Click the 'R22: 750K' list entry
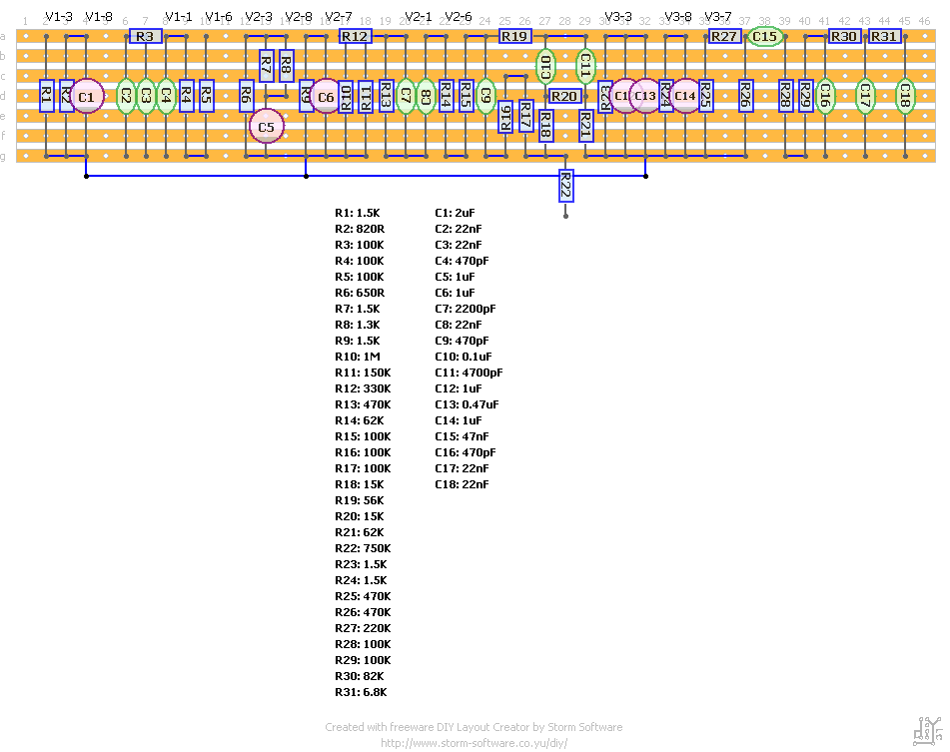The height and width of the screenshot is (752, 950). (x=363, y=548)
